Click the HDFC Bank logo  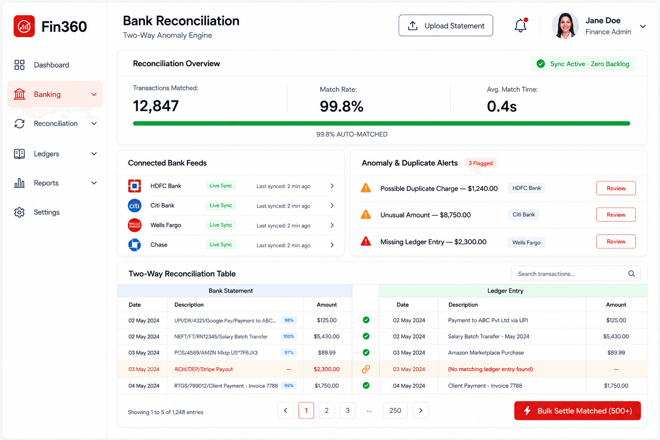point(134,186)
